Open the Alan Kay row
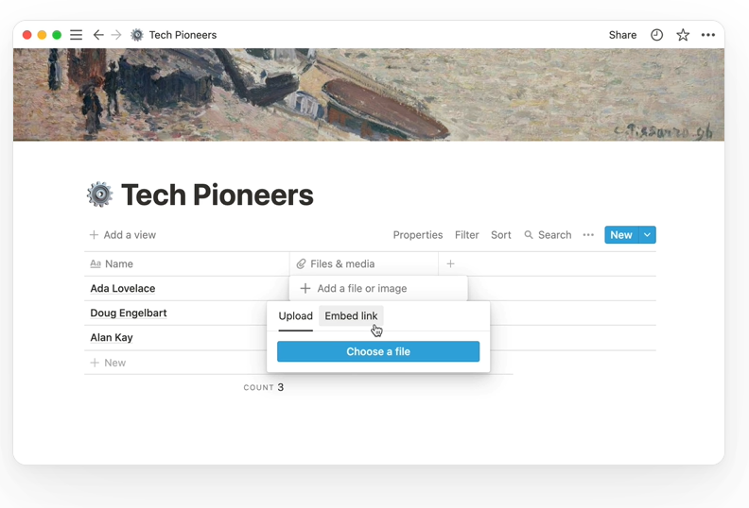This screenshot has height=508, width=749. pyautogui.click(x=112, y=338)
